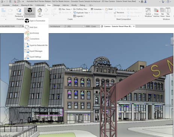Click the Twinmotion ribbon button
This screenshot has height=137, width=174.
(30, 12)
